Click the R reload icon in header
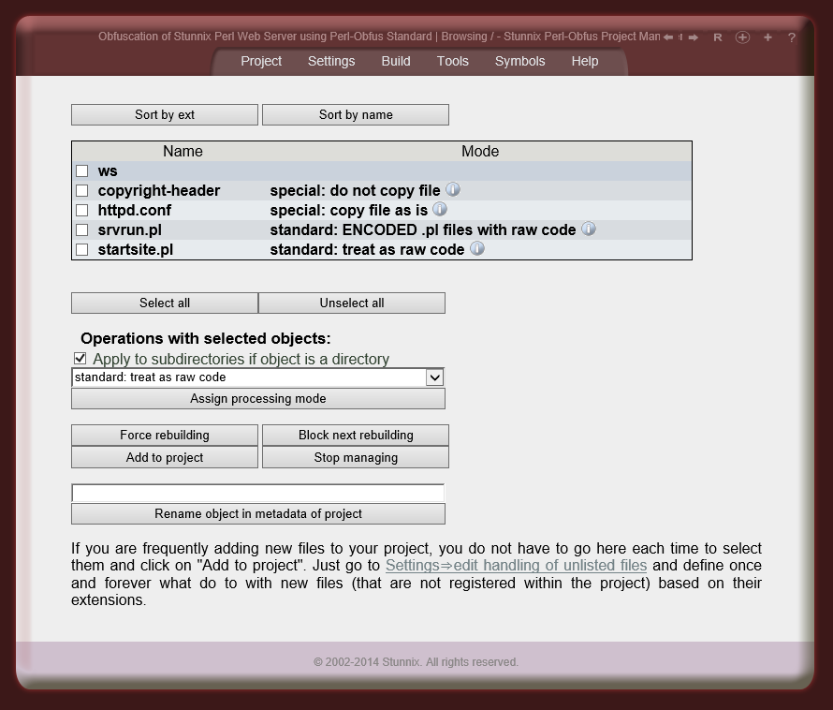Viewport: 833px width, 710px height. 718,37
